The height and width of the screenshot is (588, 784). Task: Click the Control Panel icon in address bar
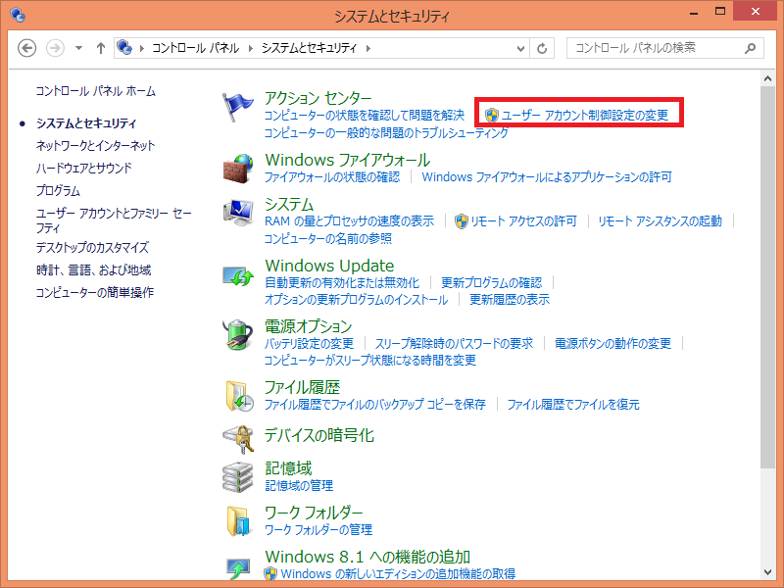(x=124, y=48)
